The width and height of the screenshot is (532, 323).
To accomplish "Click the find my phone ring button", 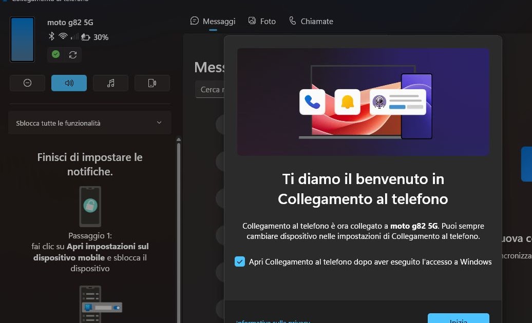I will pyautogui.click(x=152, y=83).
